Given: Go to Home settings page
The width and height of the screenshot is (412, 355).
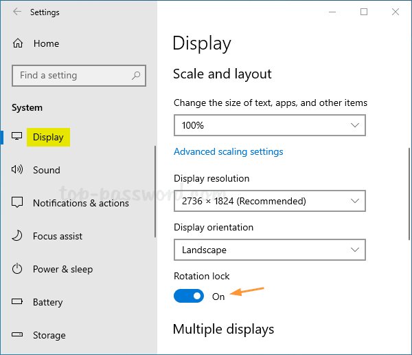Looking at the screenshot, I should (x=46, y=43).
